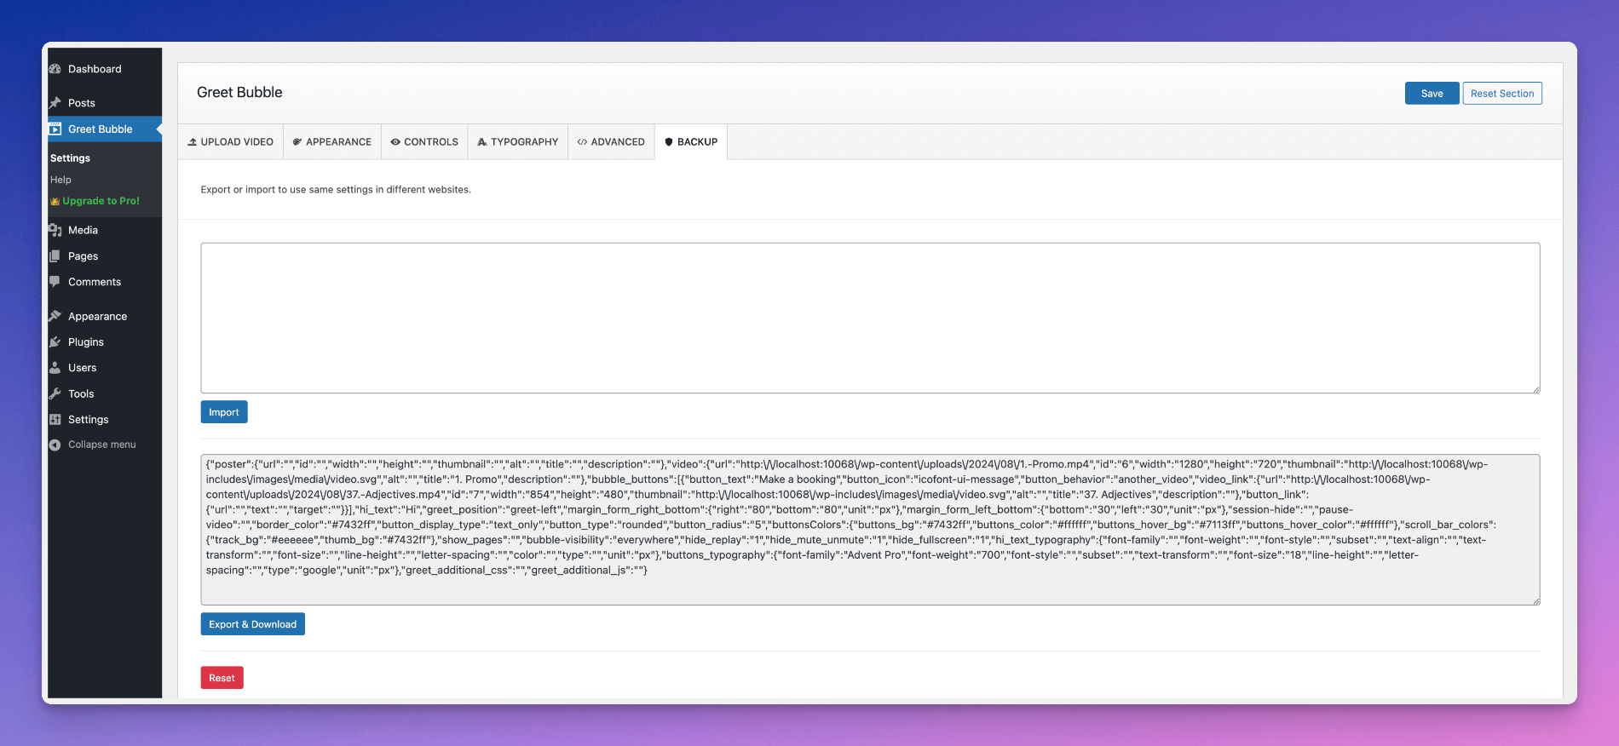This screenshot has width=1619, height=746.
Task: Open the Posts menu
Action: pyautogui.click(x=105, y=103)
